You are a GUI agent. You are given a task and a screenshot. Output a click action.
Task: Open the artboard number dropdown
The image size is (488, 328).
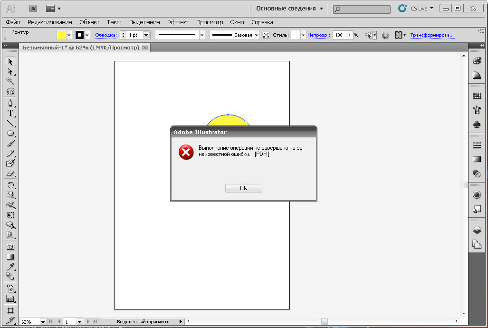click(x=79, y=322)
